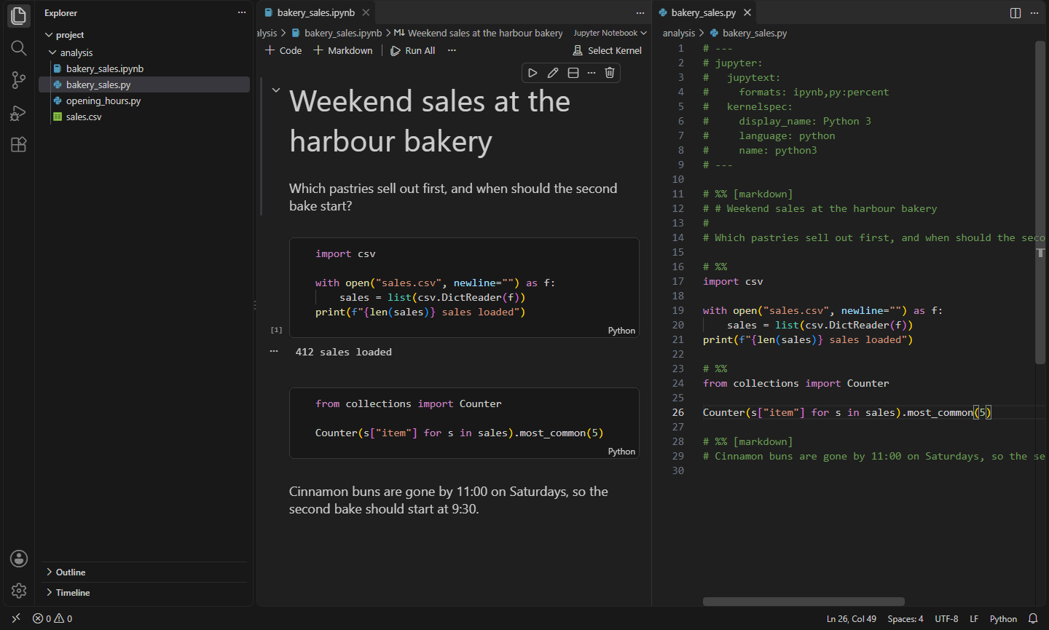Open the Manage gear menu
Screen dimensions: 1049x630
[19, 591]
